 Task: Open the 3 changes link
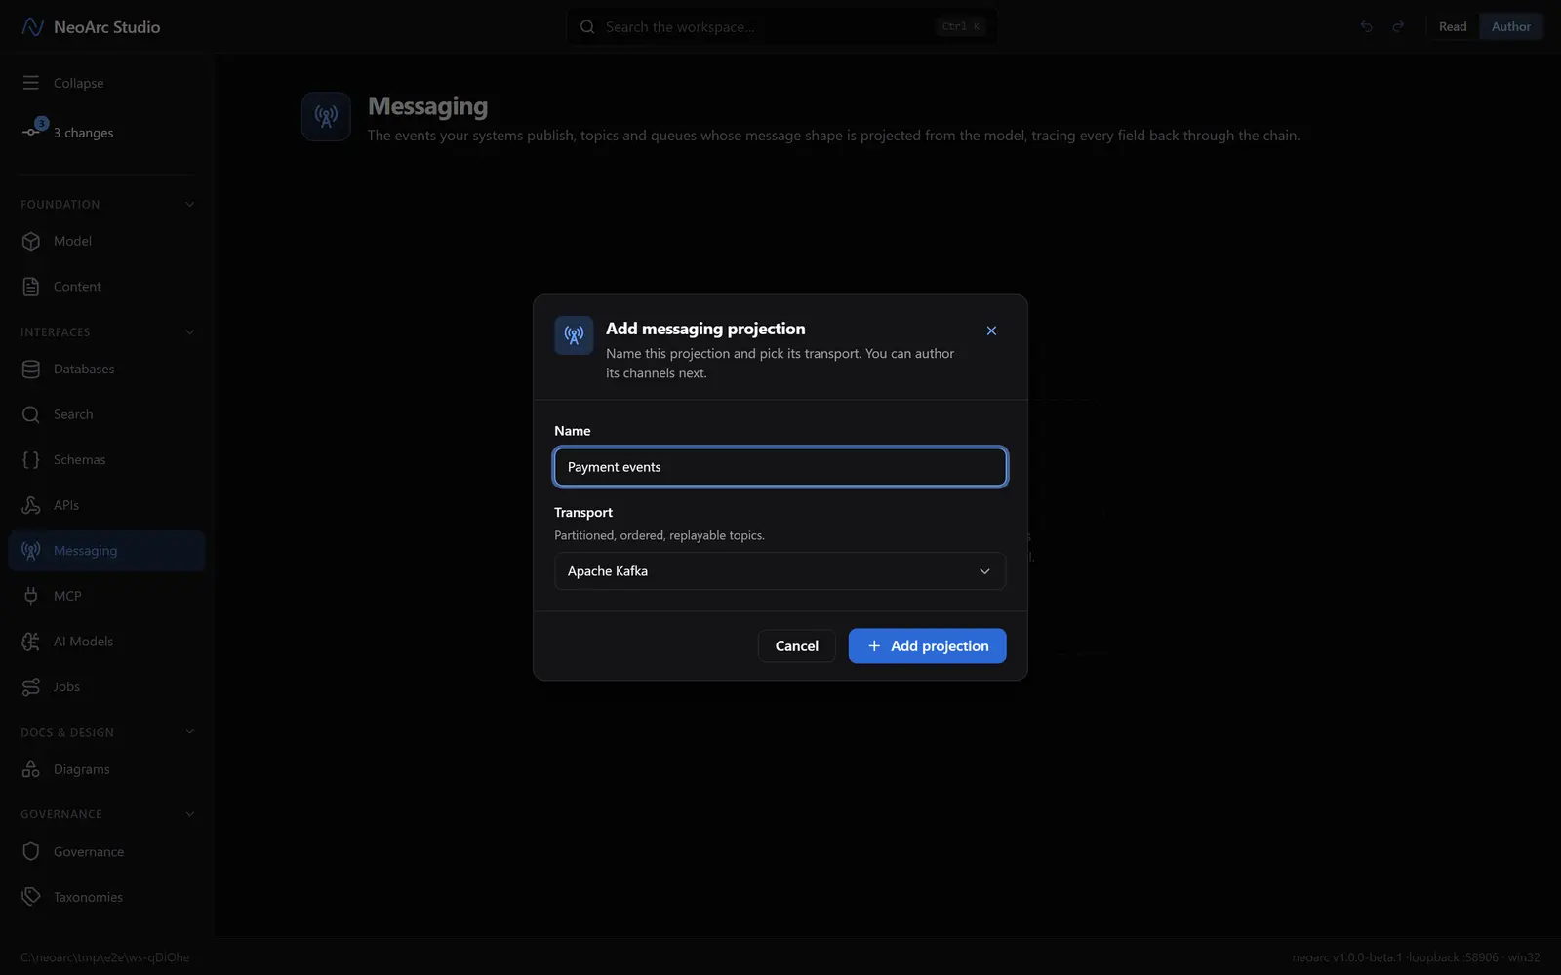click(83, 133)
